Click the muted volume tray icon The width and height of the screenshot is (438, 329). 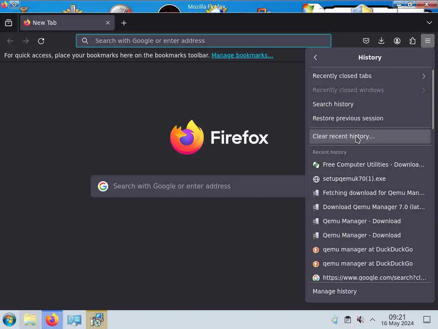click(x=360, y=320)
